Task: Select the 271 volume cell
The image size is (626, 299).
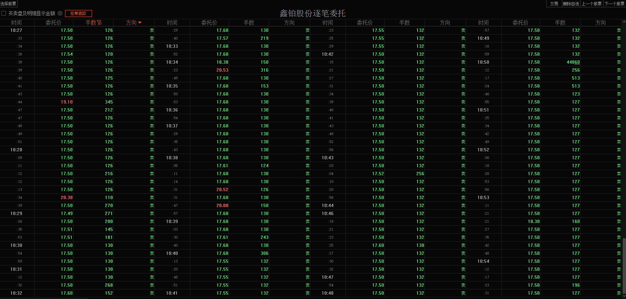Action: [x=109, y=213]
